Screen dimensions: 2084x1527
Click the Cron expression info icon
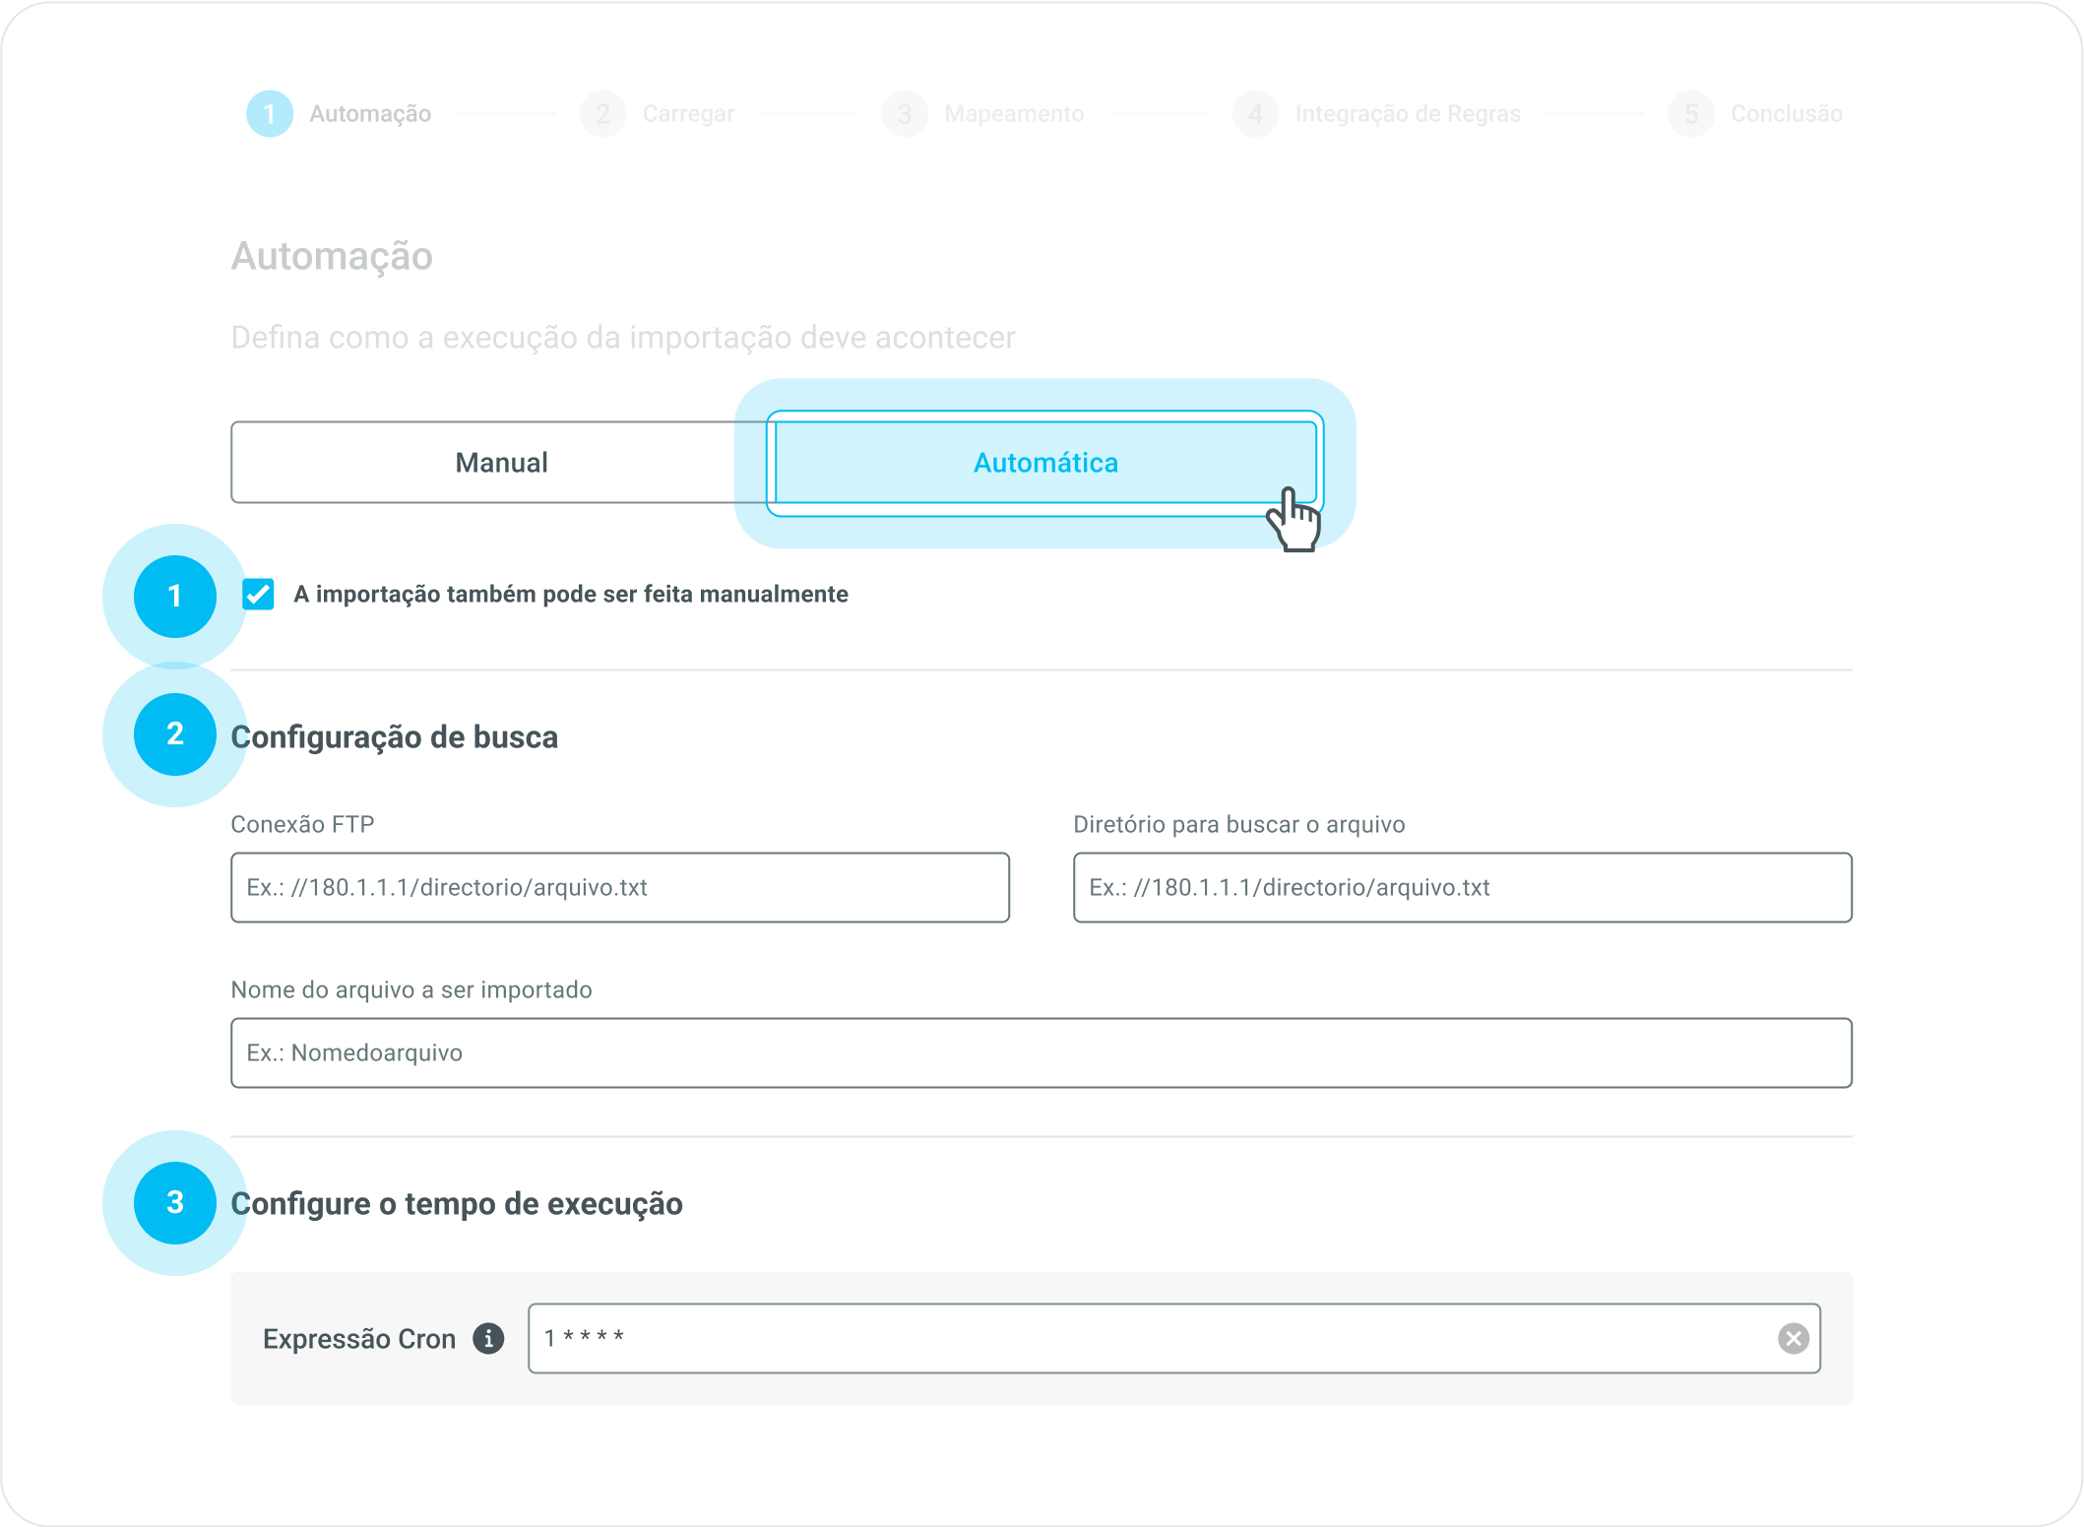488,1338
